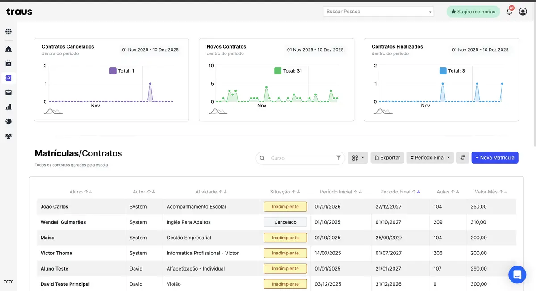Open the user profile avatar menu

[x=523, y=12]
